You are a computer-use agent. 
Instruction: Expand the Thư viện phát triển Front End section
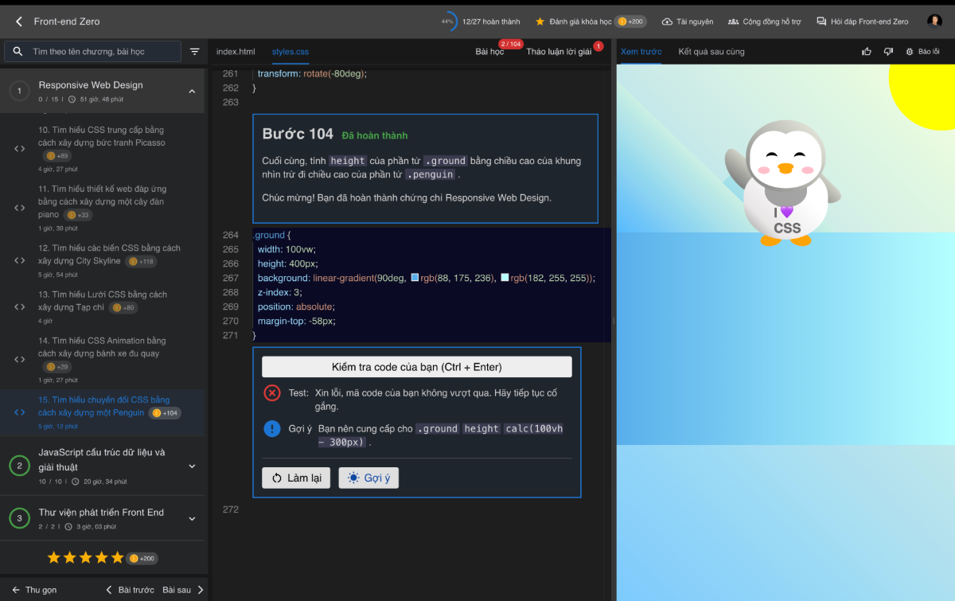(191, 517)
